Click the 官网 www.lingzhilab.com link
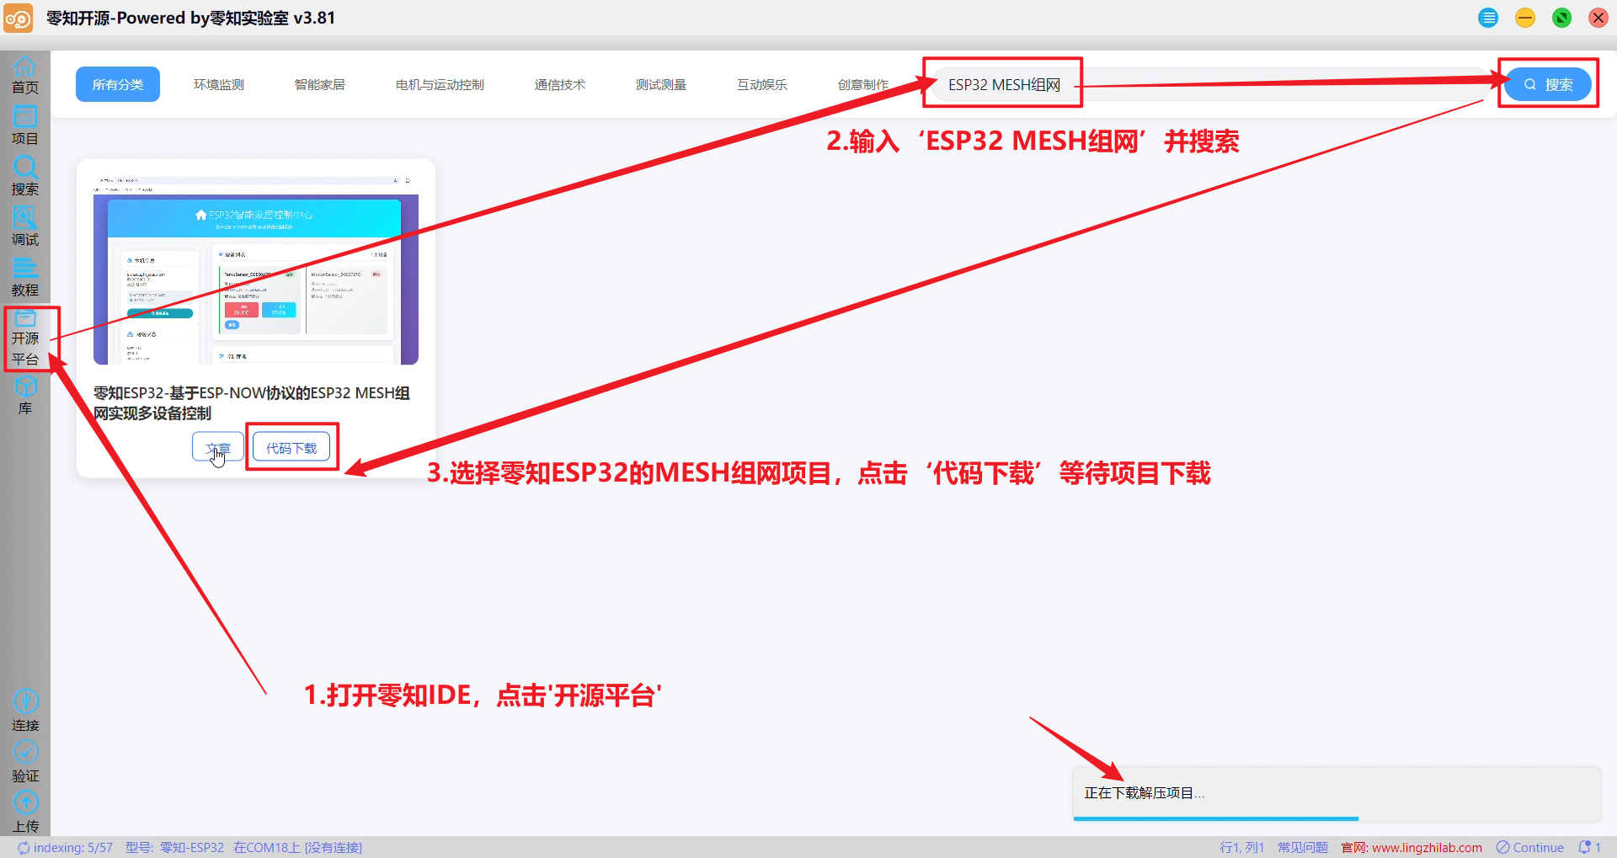 tap(1412, 848)
